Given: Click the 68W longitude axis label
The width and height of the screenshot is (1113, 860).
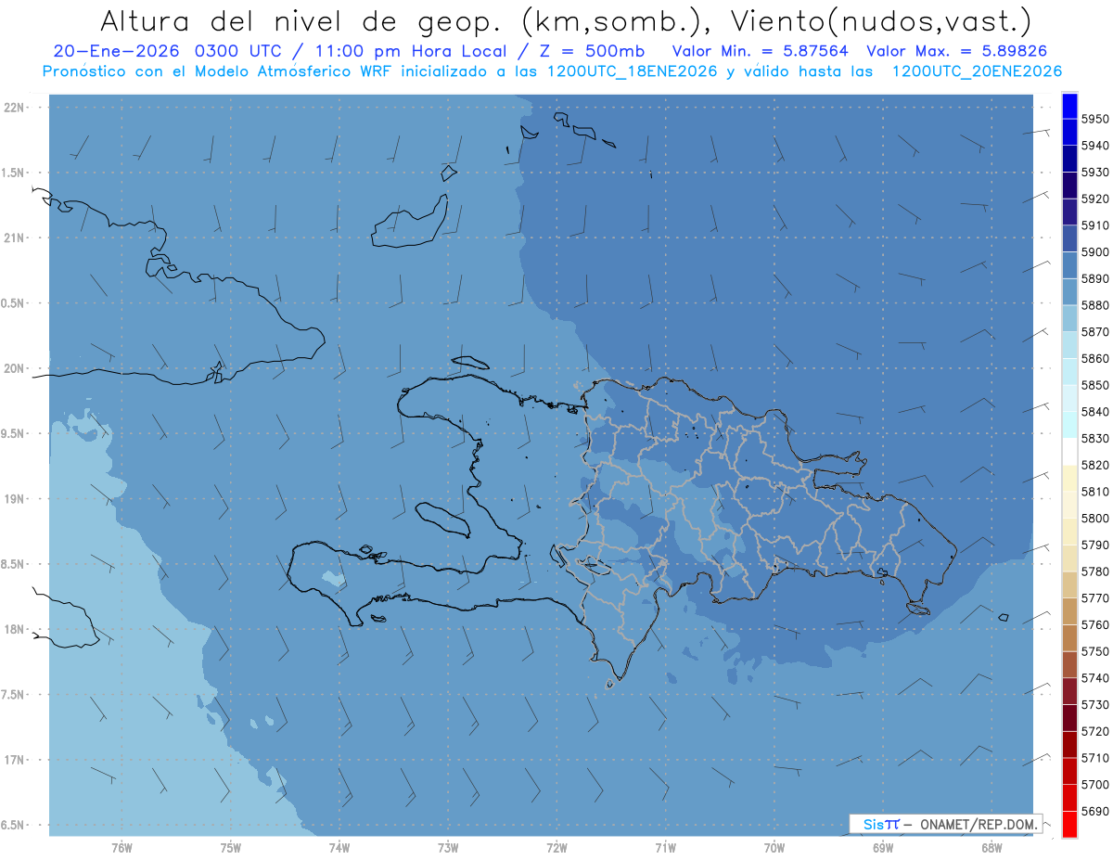Looking at the screenshot, I should click(x=991, y=848).
